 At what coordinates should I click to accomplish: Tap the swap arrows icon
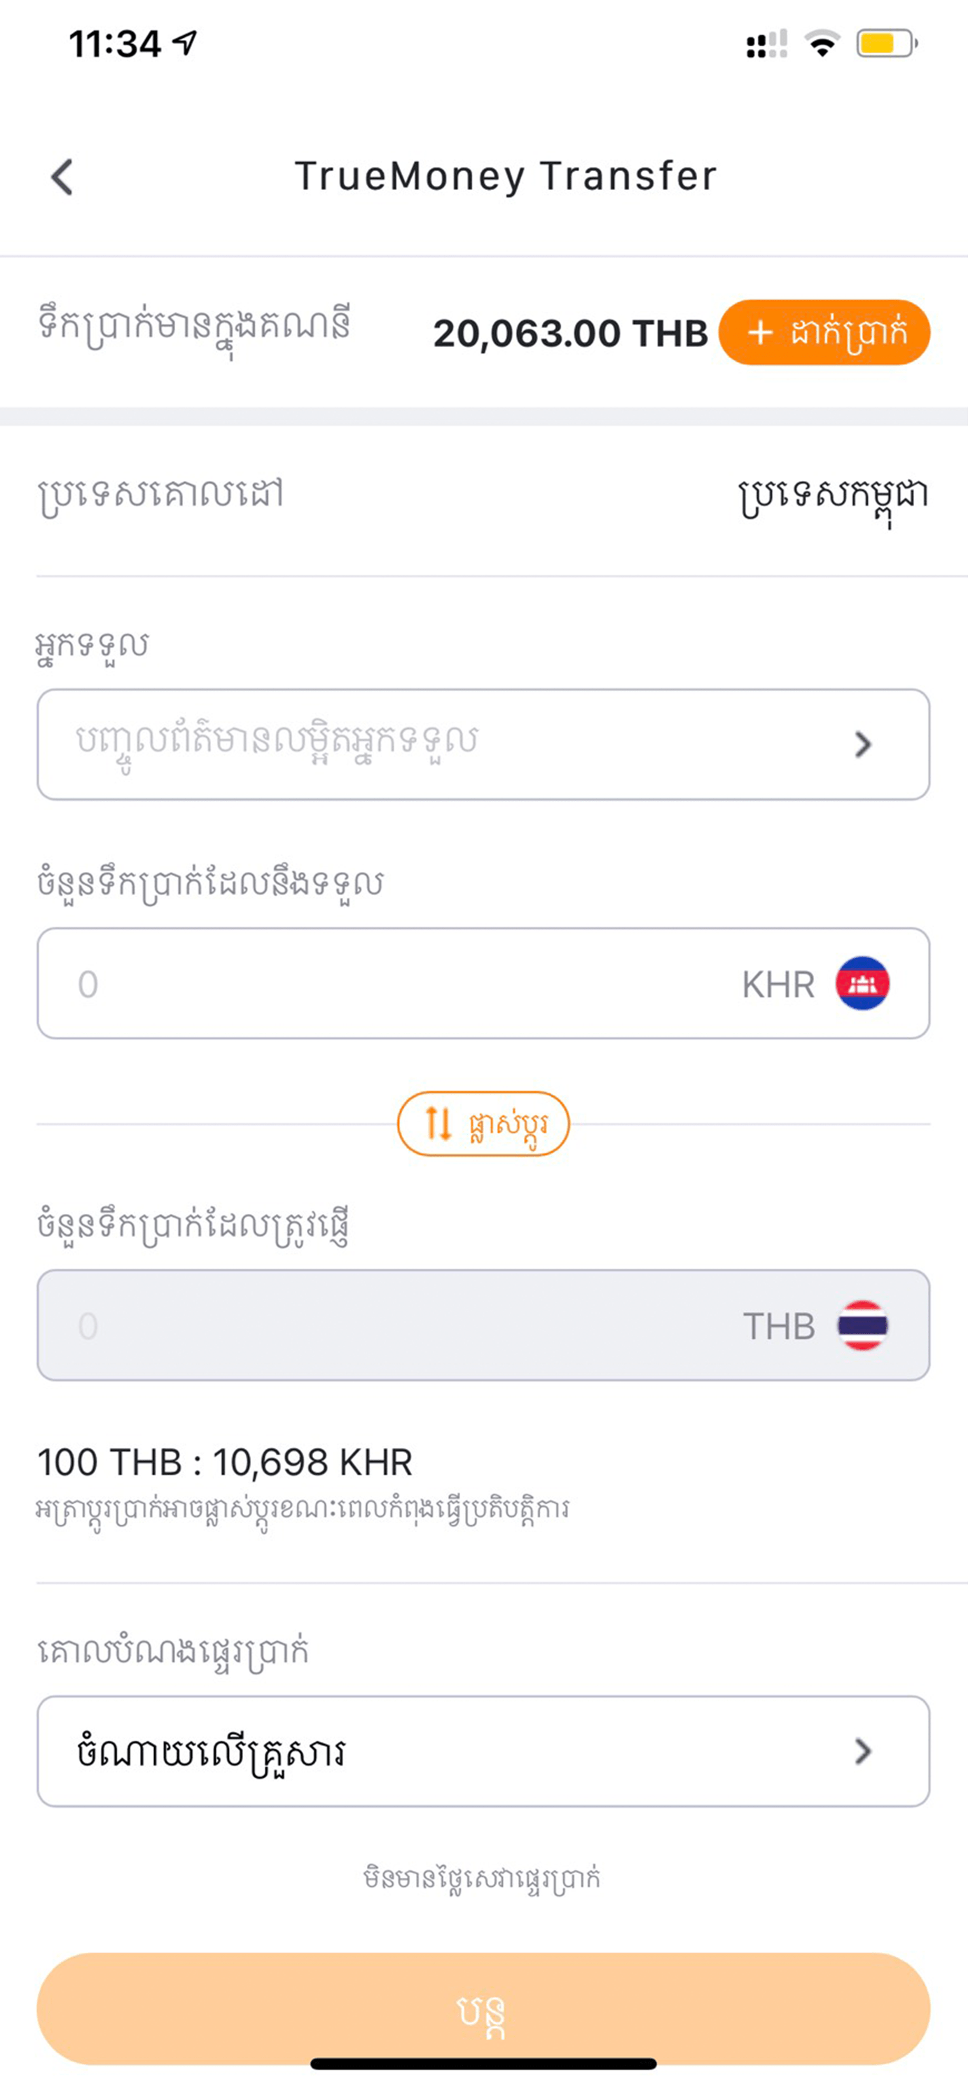(438, 1124)
